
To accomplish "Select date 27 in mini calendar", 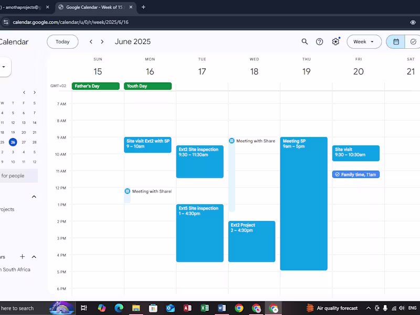I will pyautogui.click(x=24, y=142).
